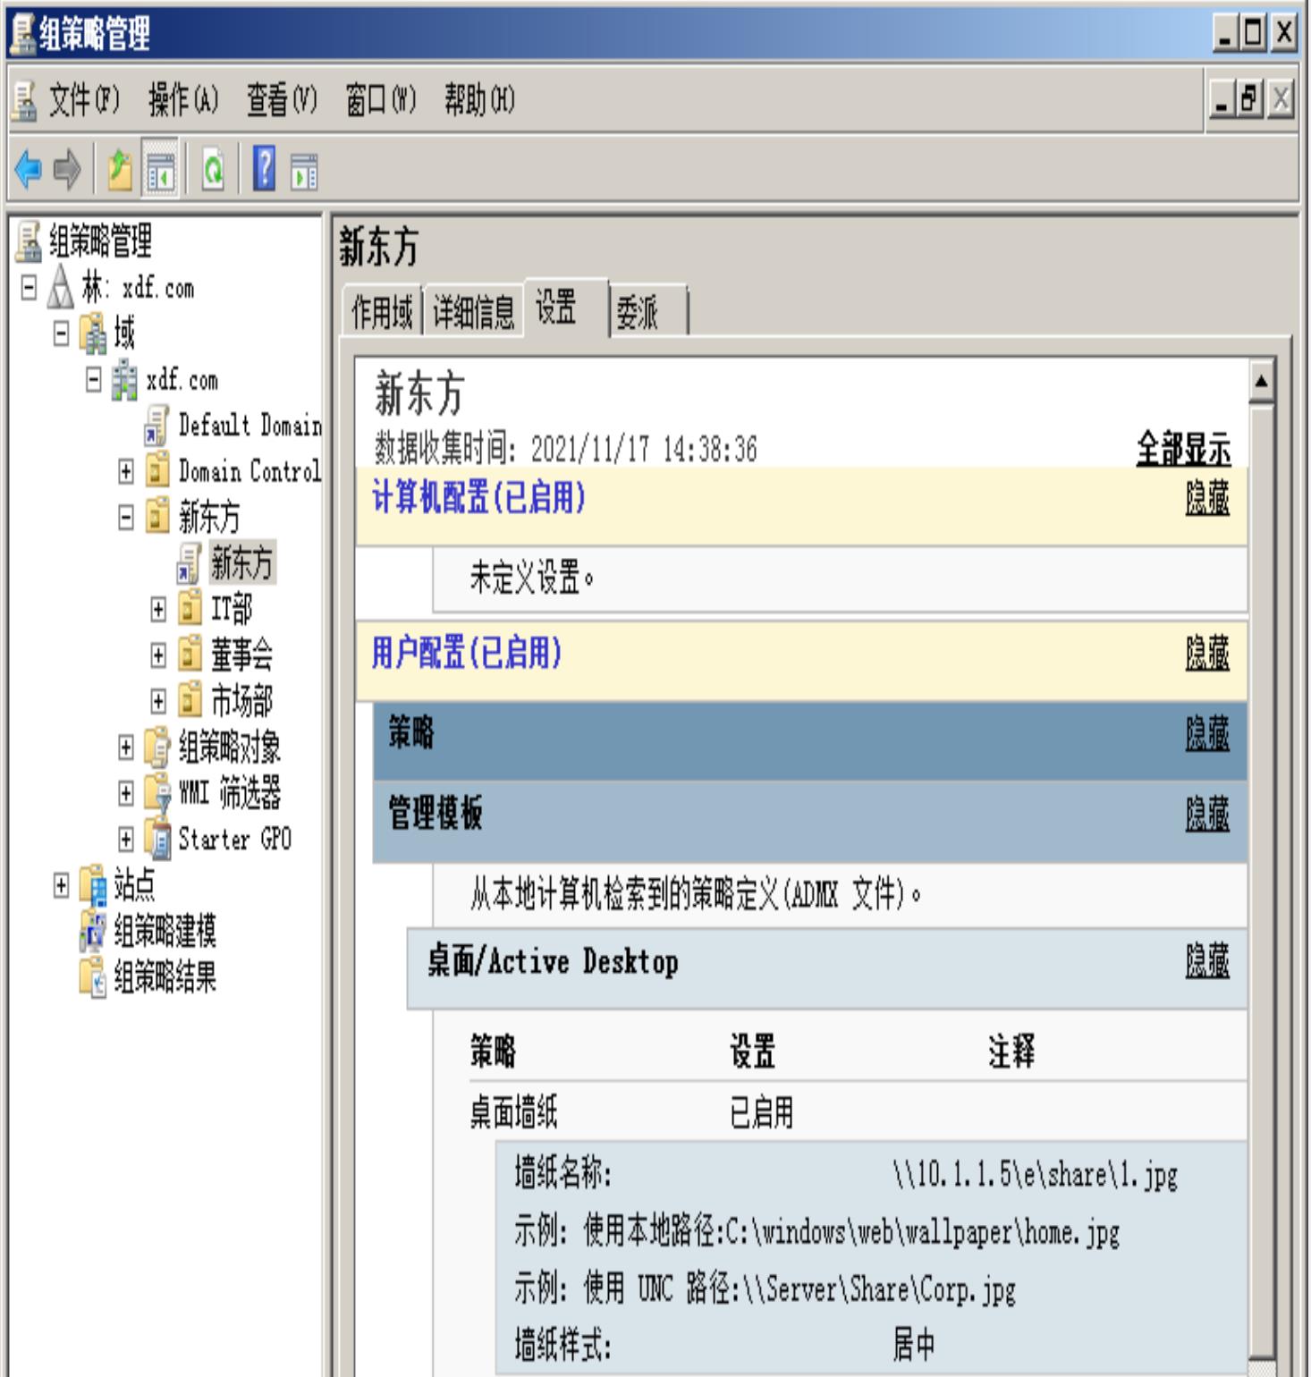Click the 市场部 OU folder icon
Screen dimensions: 1311x1377
[x=190, y=701]
